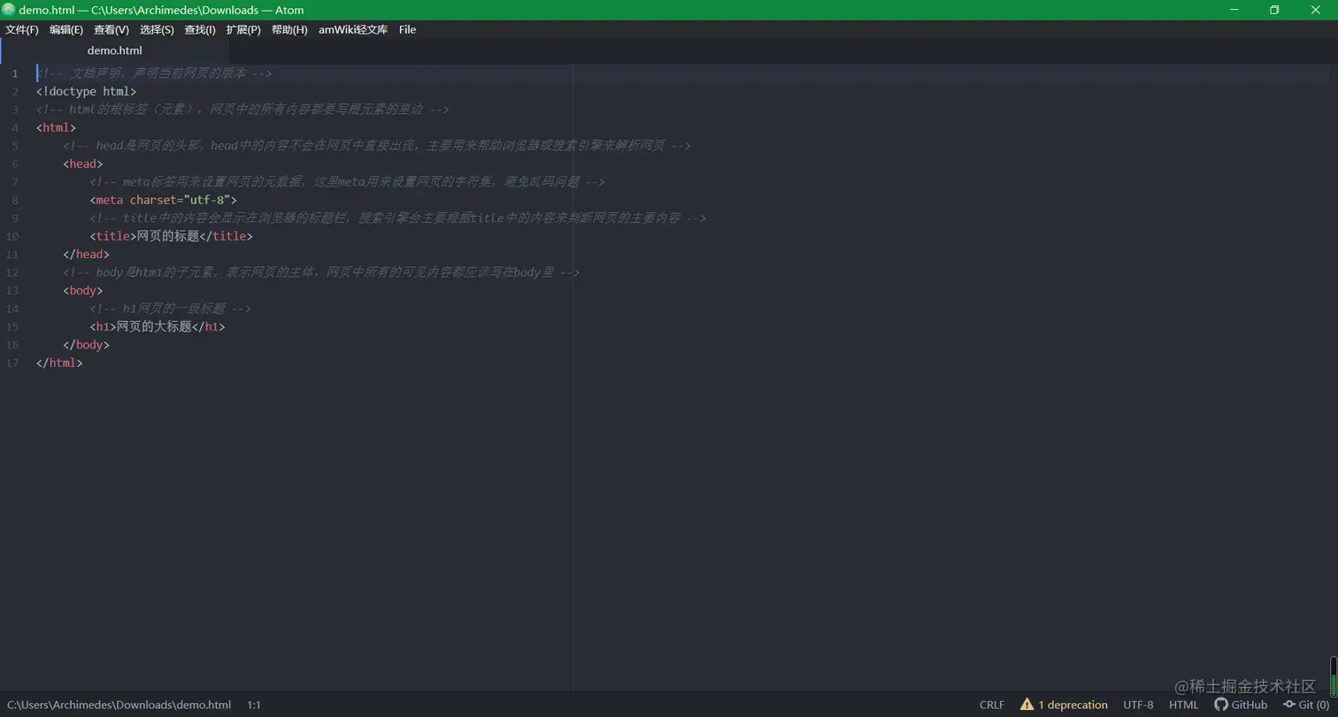Click the demo.html file path in status bar
This screenshot has width=1338, height=717.
tap(119, 705)
